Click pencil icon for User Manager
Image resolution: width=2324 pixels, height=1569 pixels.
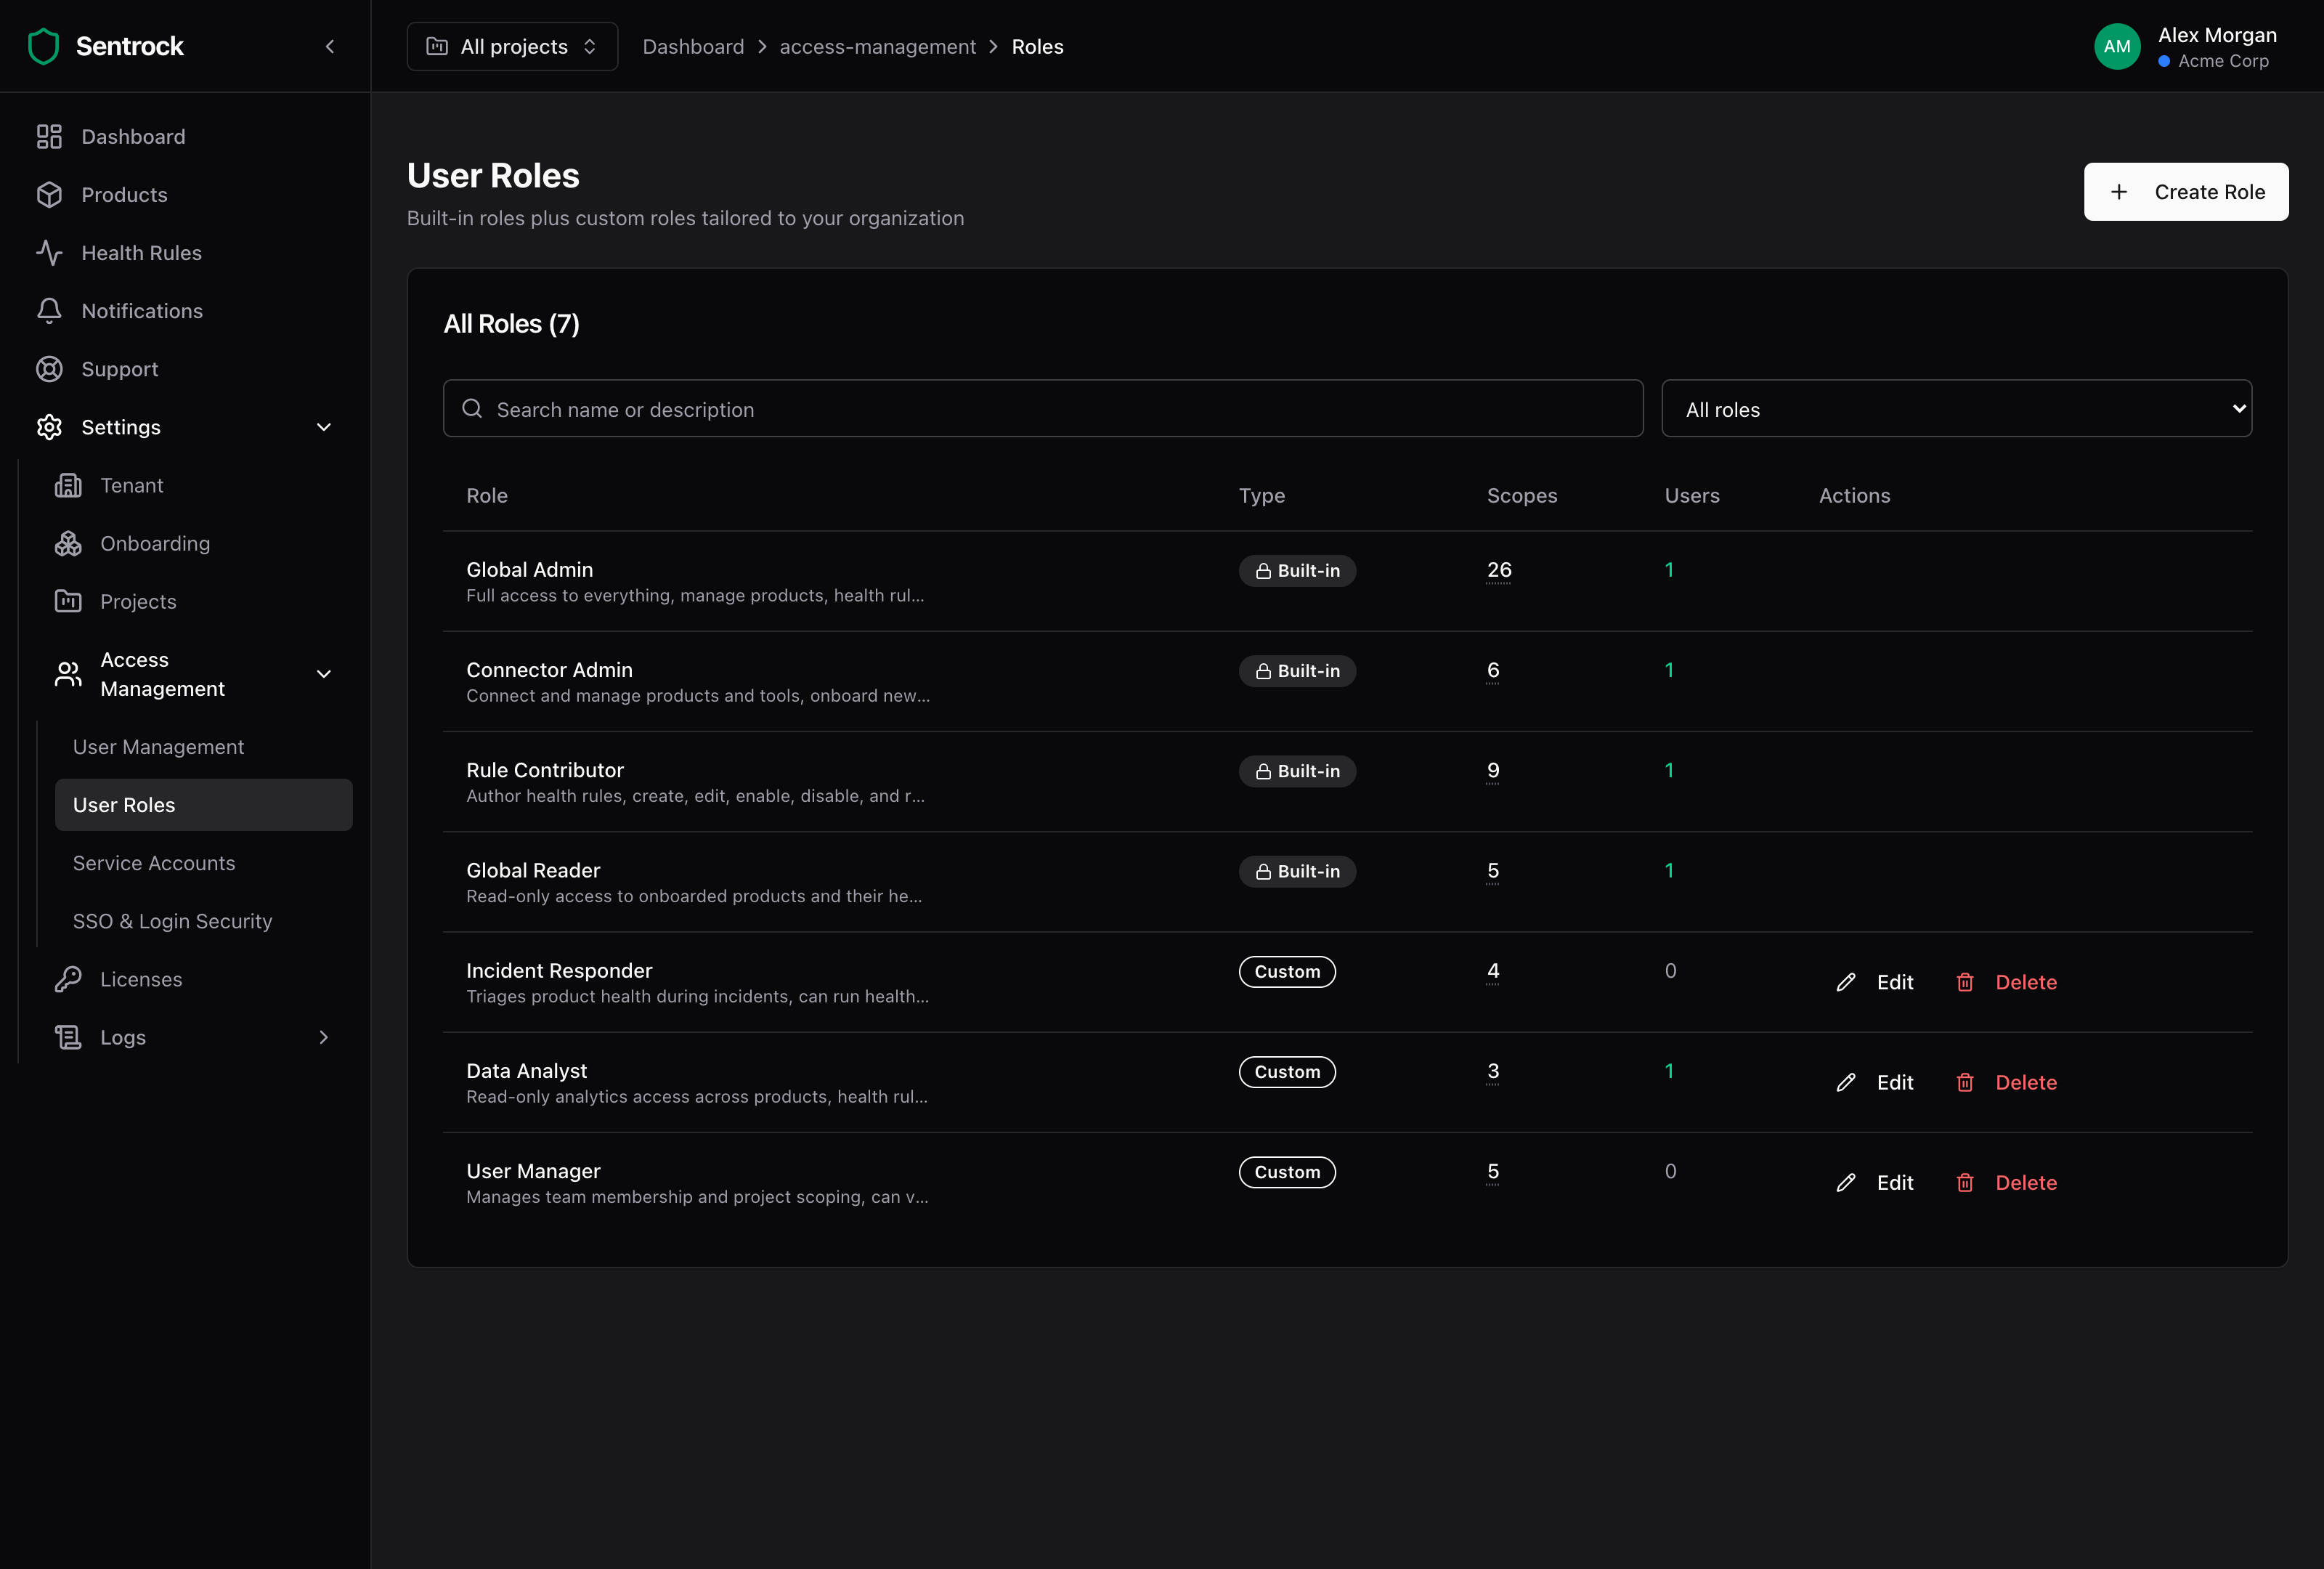click(x=1846, y=1182)
